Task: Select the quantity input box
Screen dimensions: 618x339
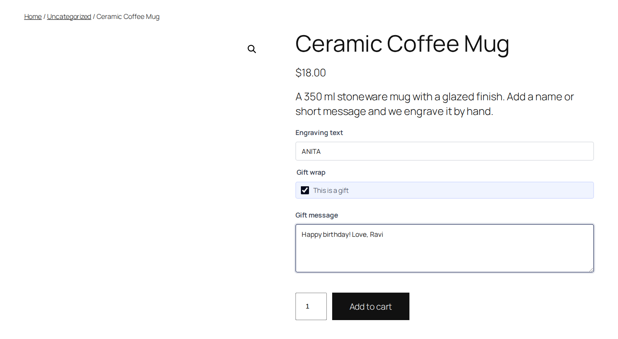Action: [x=311, y=306]
